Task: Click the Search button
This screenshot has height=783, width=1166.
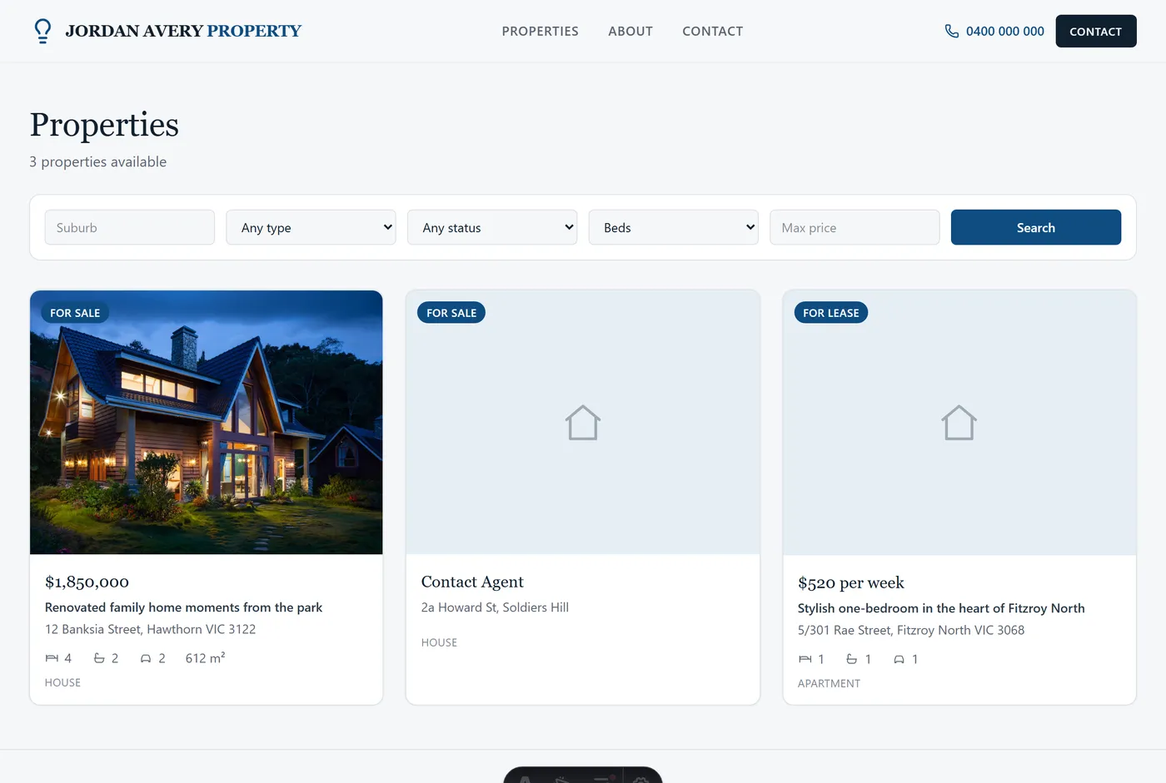Action: (1036, 227)
